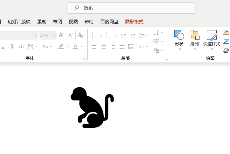The height and width of the screenshot is (154, 230).
Task: Open the 百度网盘 tab
Action: pos(109,22)
